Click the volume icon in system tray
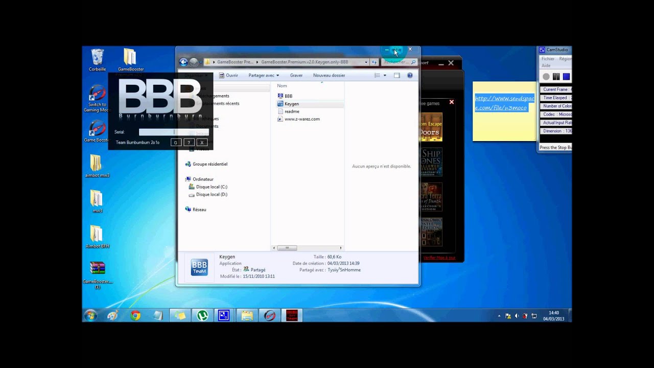This screenshot has width=654, height=368. coord(516,316)
